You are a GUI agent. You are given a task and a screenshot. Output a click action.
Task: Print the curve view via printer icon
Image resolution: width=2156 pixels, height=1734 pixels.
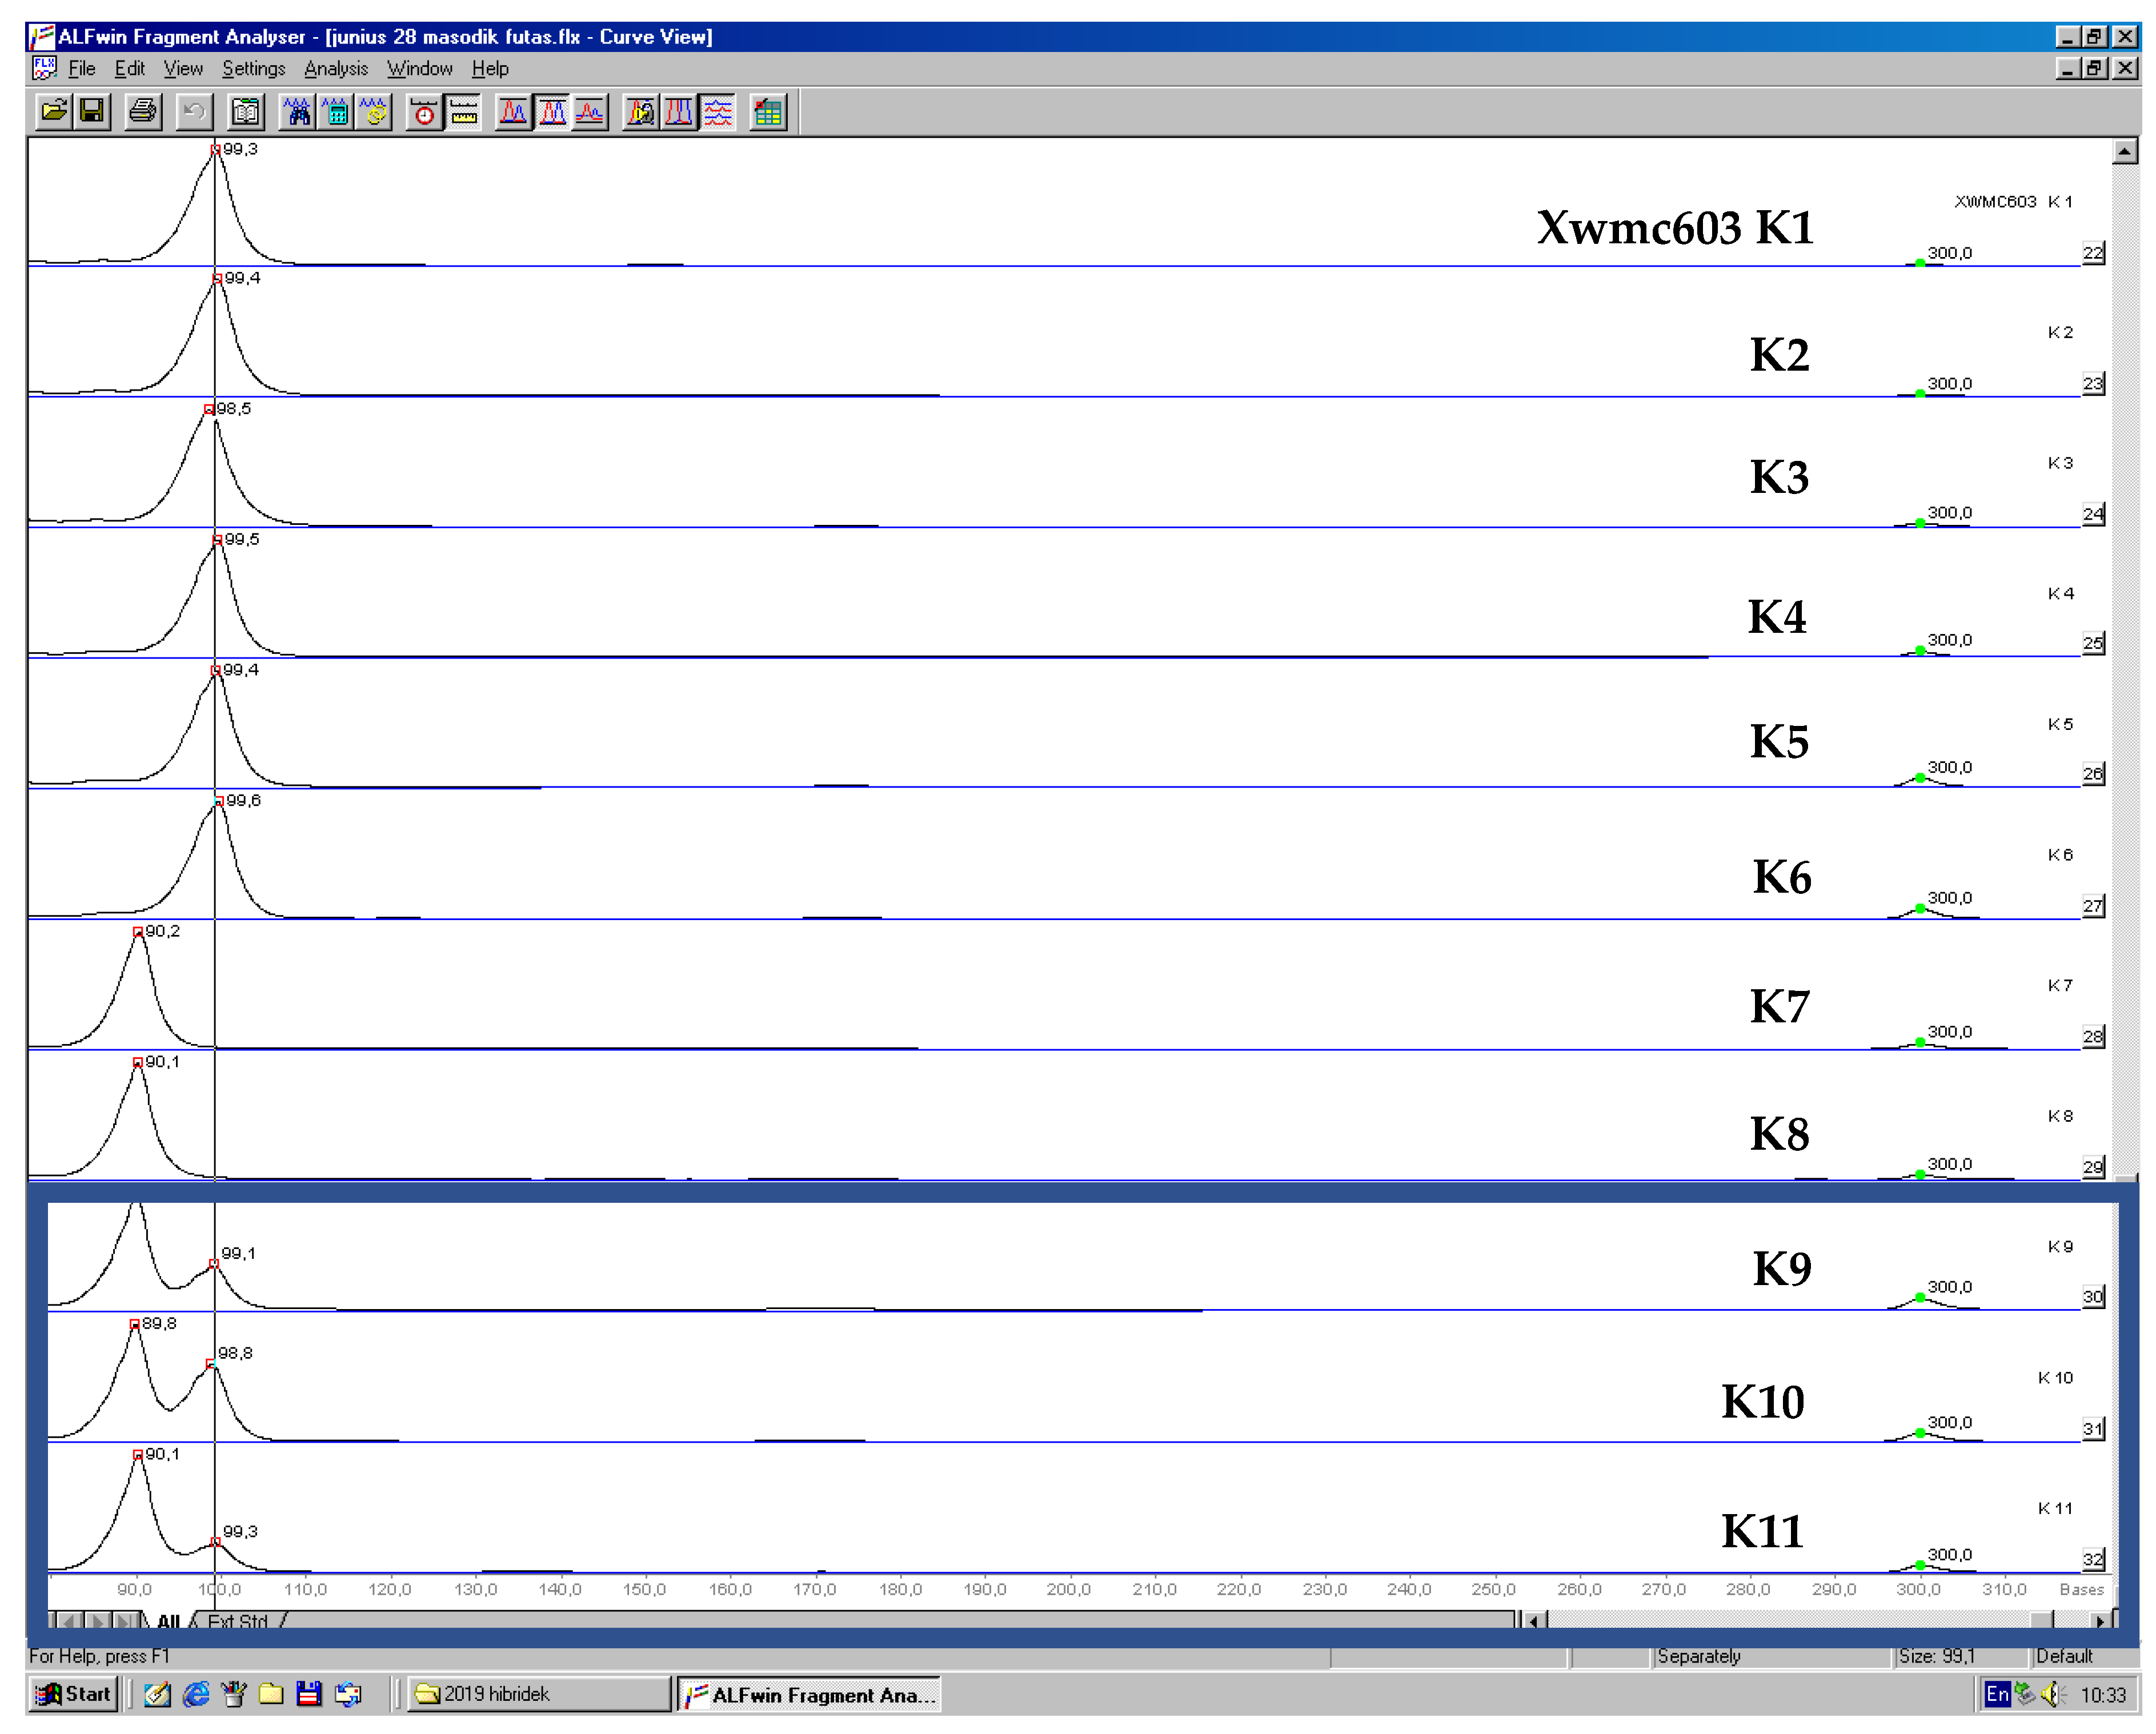tap(143, 112)
